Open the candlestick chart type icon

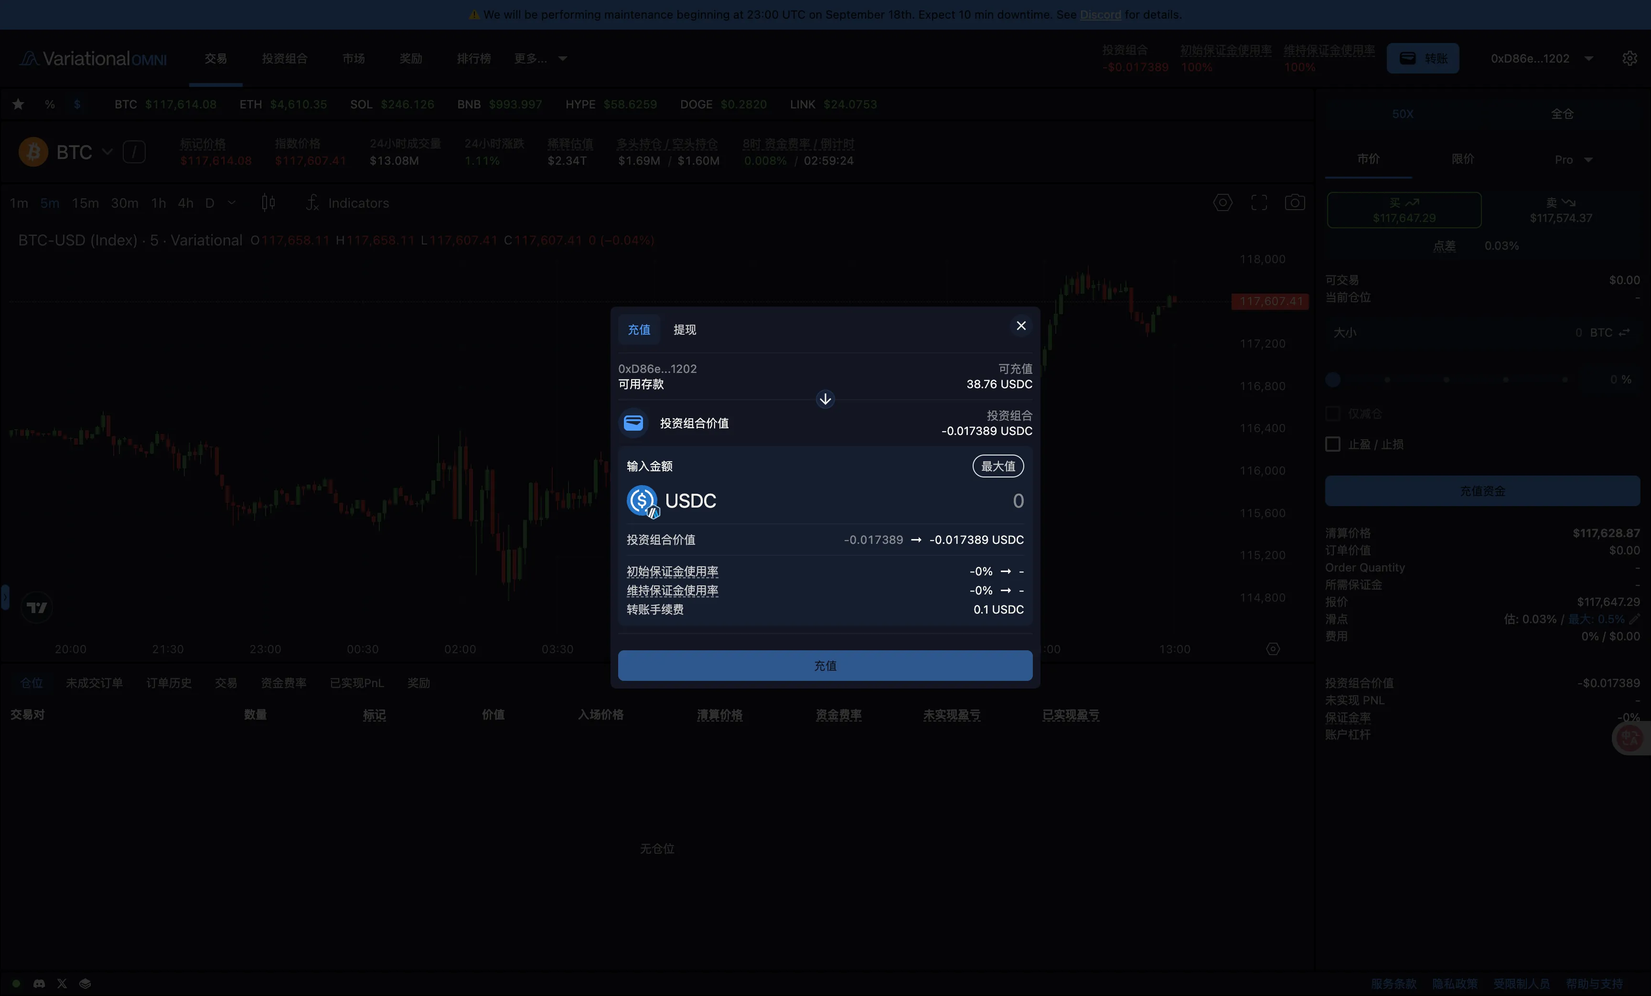tap(268, 203)
